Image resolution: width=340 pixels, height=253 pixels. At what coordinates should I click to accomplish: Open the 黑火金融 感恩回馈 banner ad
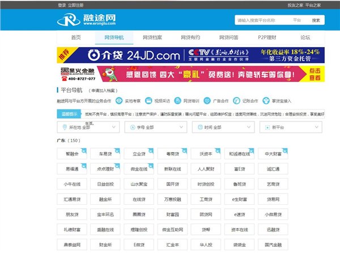(191, 74)
